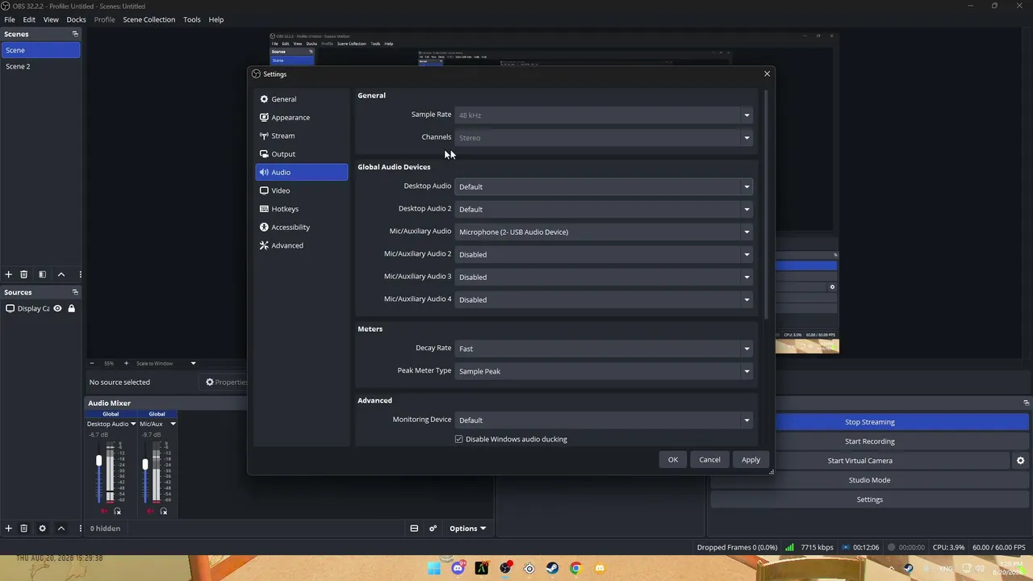
Task: Mute Mic/Aux in the mixer
Action: tap(149, 512)
